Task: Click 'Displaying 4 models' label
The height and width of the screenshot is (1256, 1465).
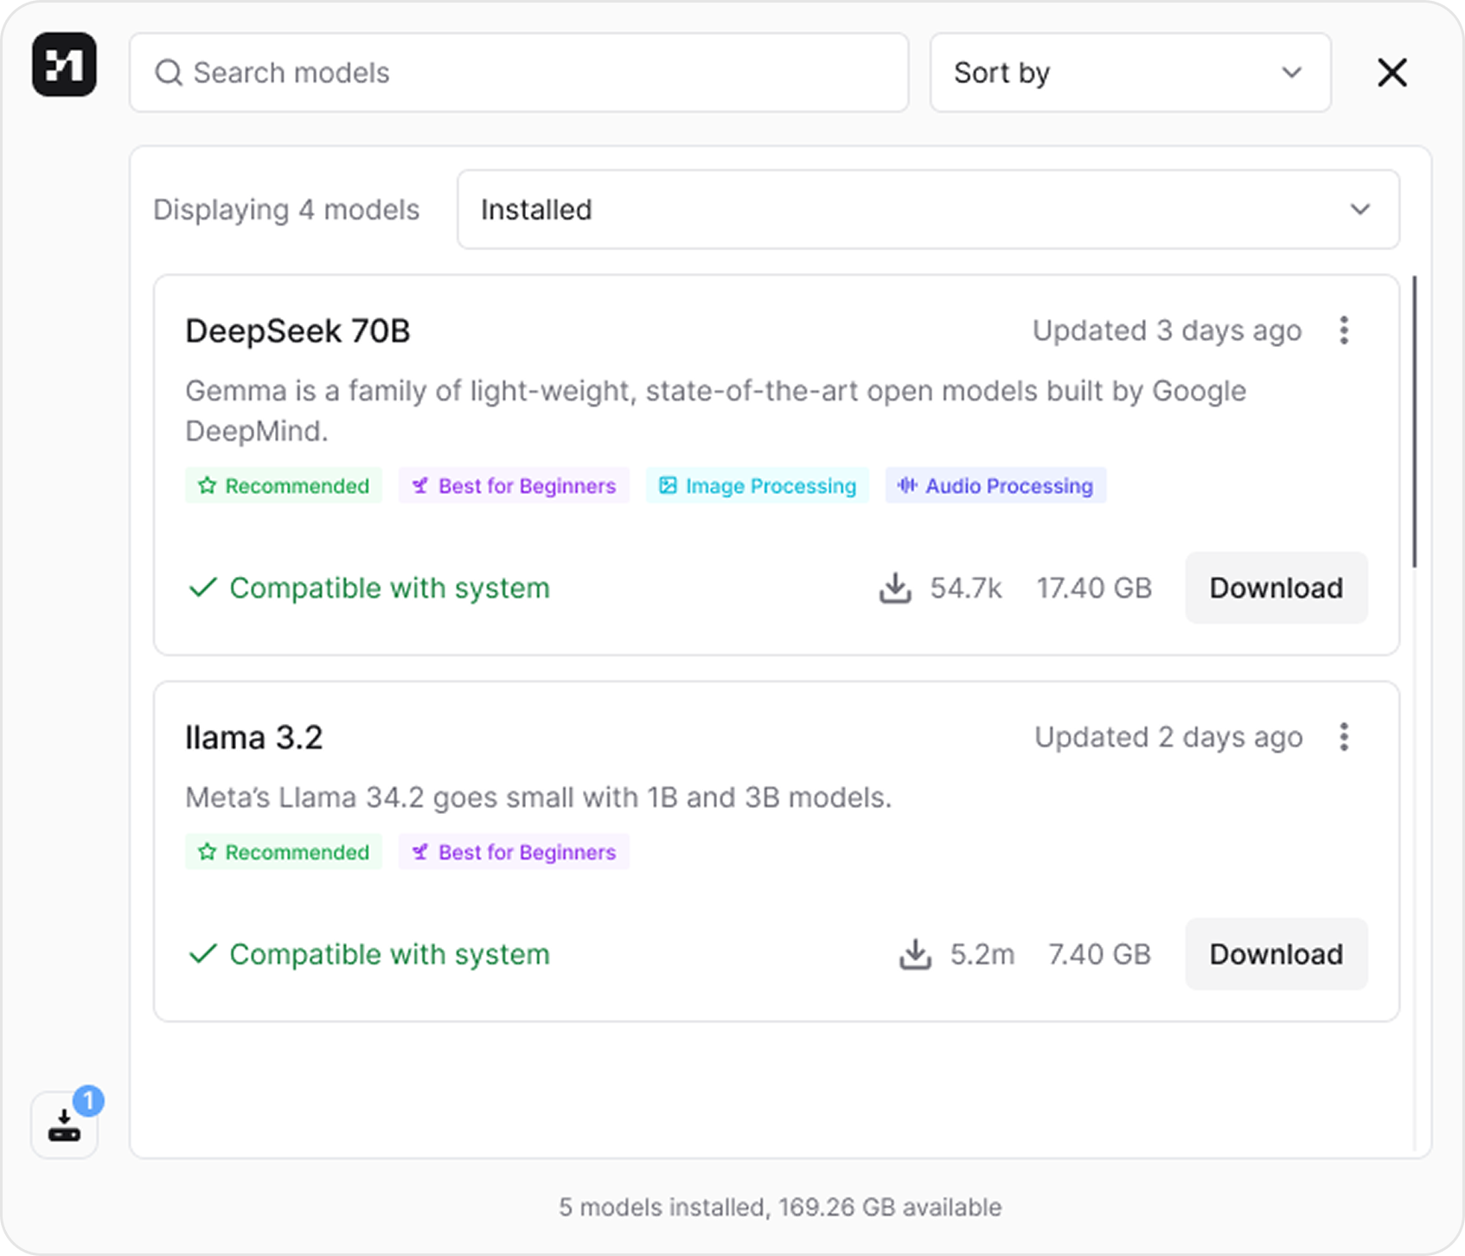Action: 286,210
